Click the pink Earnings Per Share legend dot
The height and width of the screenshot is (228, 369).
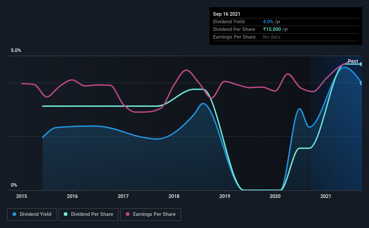[128, 214]
